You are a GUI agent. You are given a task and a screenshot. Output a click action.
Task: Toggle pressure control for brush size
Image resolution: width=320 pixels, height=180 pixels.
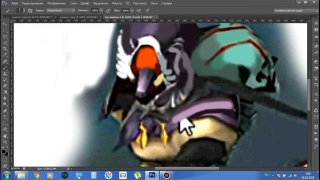coord(147,10)
